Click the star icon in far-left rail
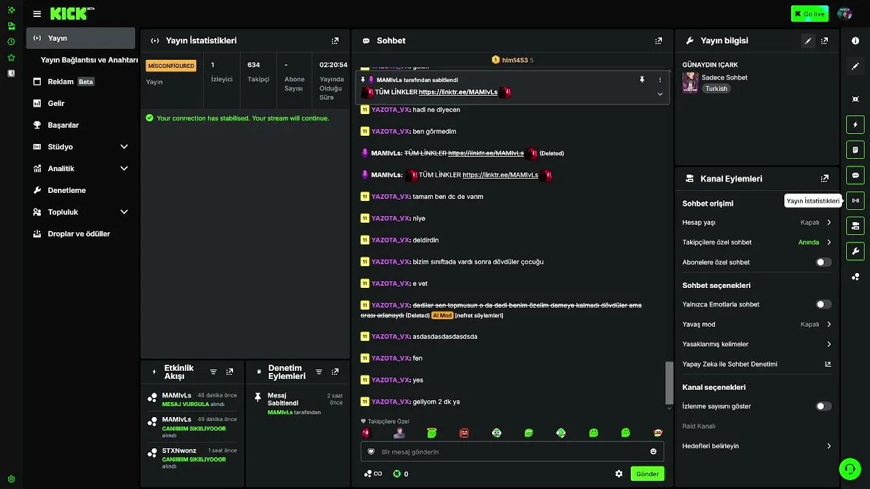The width and height of the screenshot is (870, 489). (11, 58)
